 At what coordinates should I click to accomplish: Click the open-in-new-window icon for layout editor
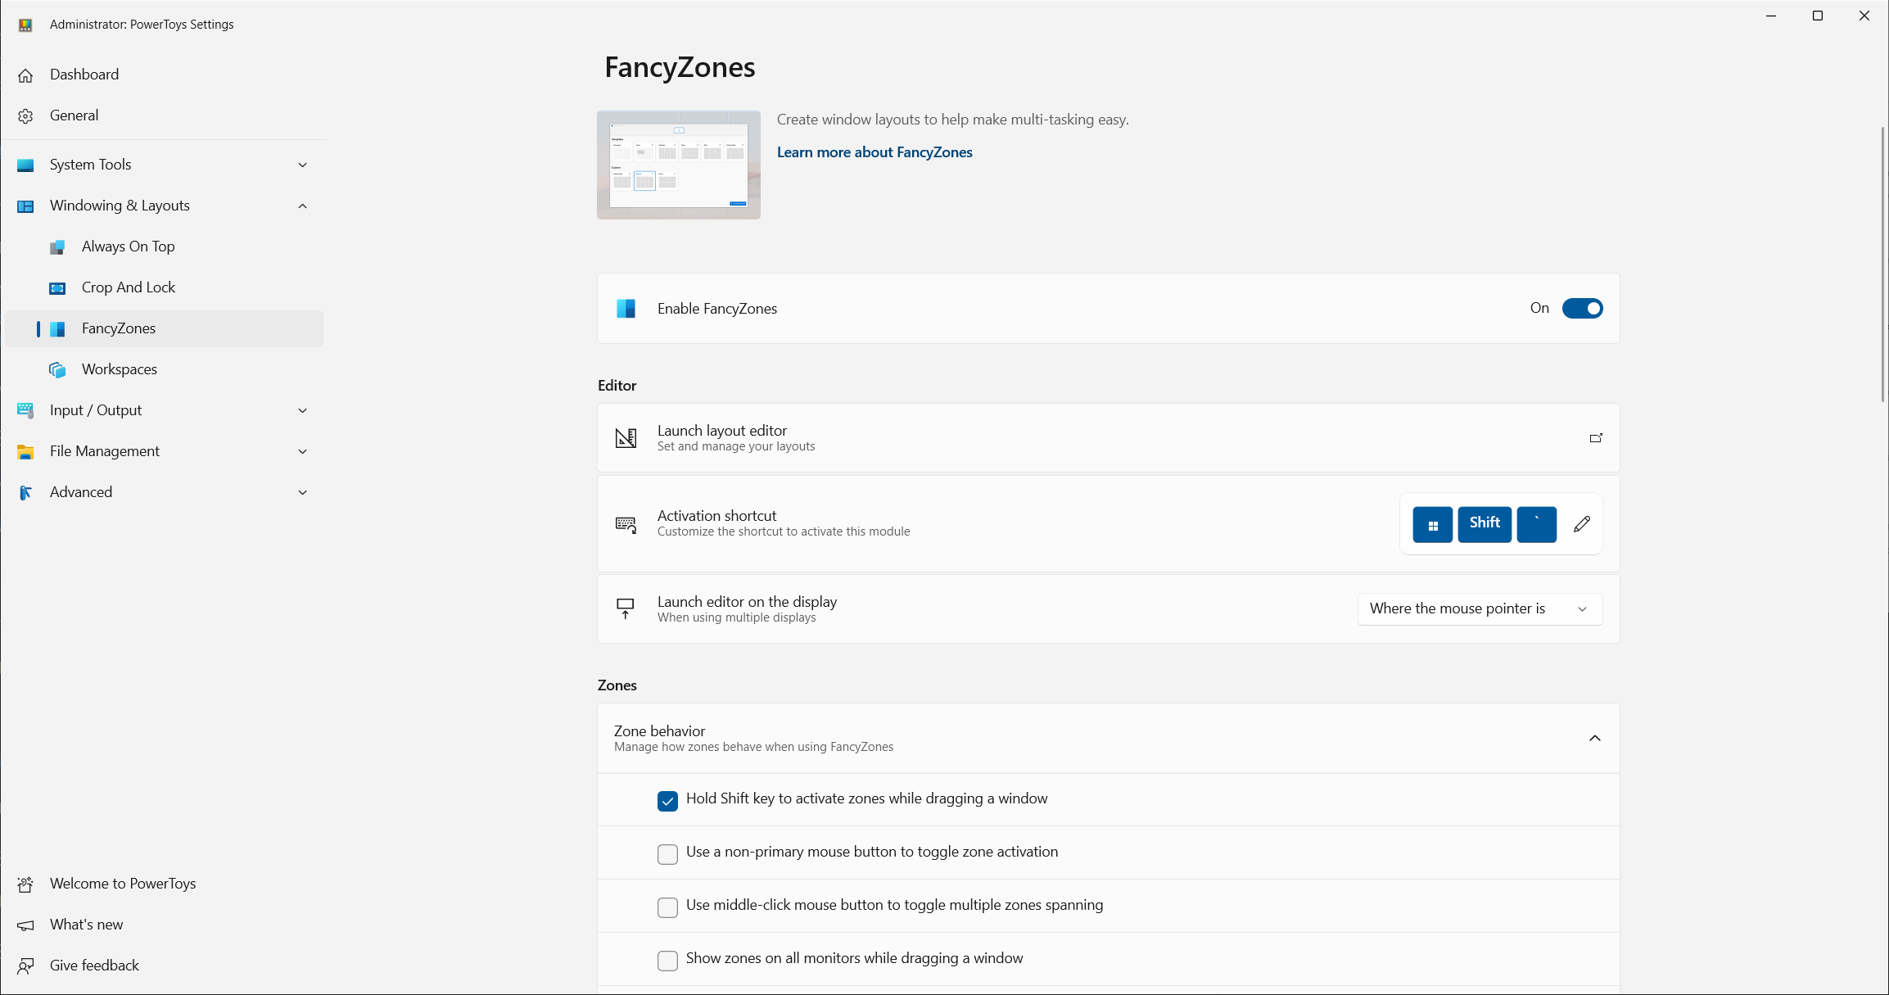tap(1596, 438)
